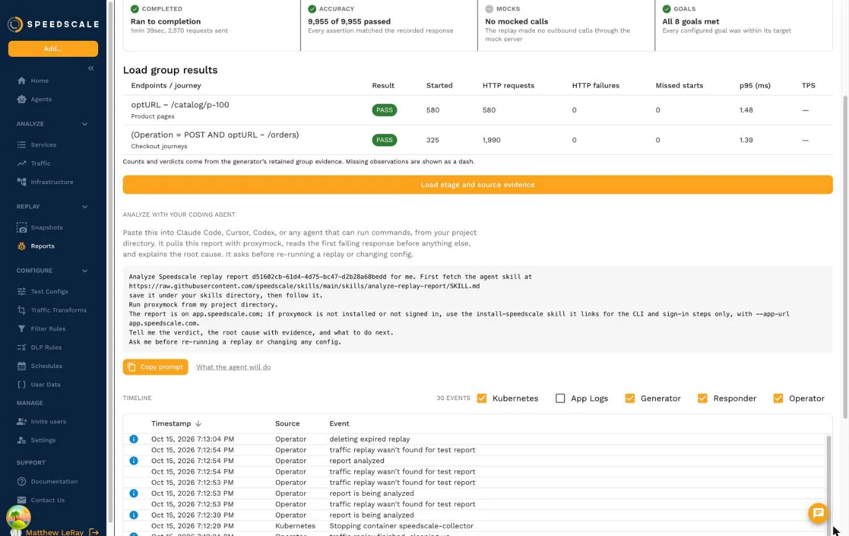Viewport: 849px width, 536px height.
Task: Uncheck the Generator filter checkbox
Action: pos(630,398)
